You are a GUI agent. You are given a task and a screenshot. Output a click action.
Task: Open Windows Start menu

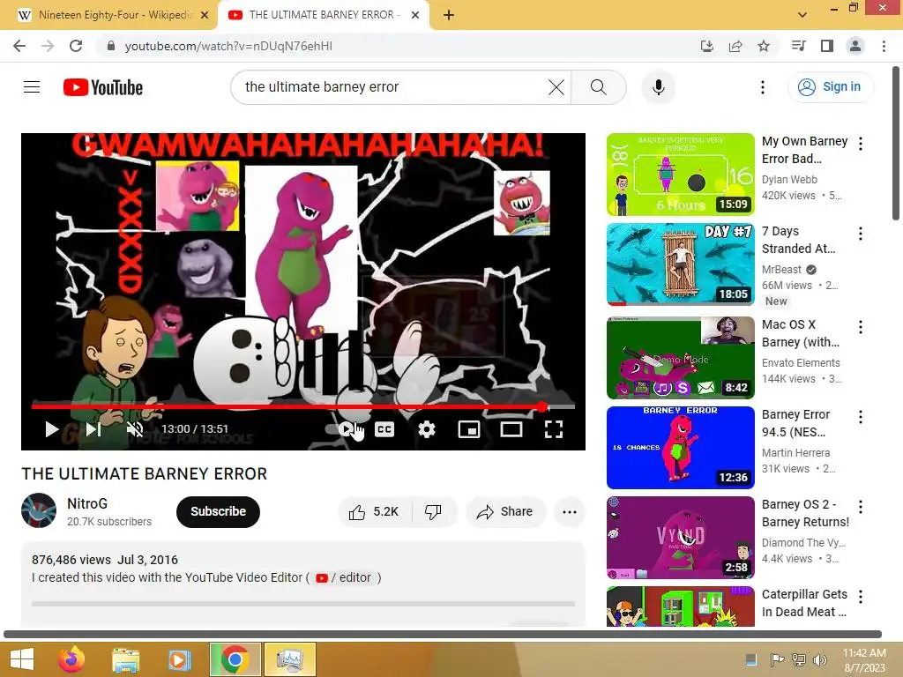tap(22, 659)
